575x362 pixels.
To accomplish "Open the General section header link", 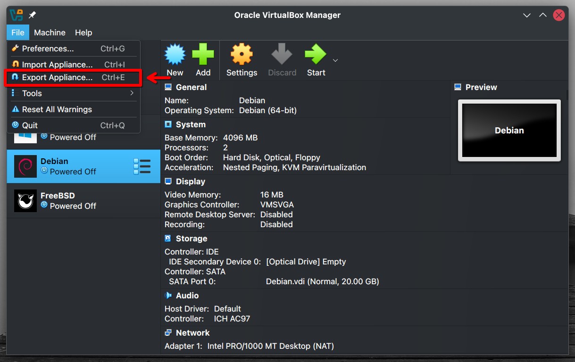I will 191,87.
